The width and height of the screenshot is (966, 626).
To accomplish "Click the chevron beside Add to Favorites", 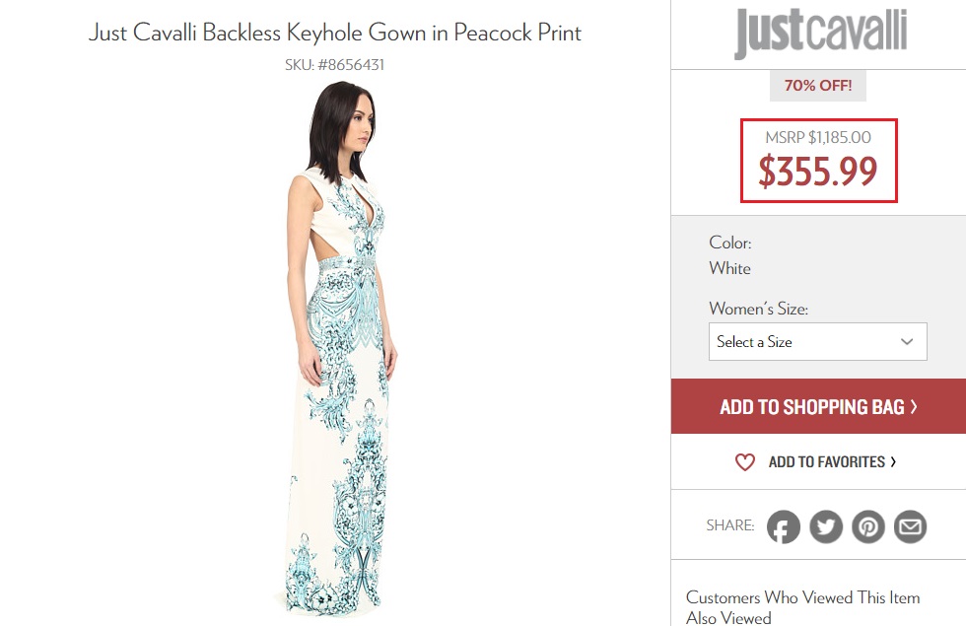I will click(893, 461).
